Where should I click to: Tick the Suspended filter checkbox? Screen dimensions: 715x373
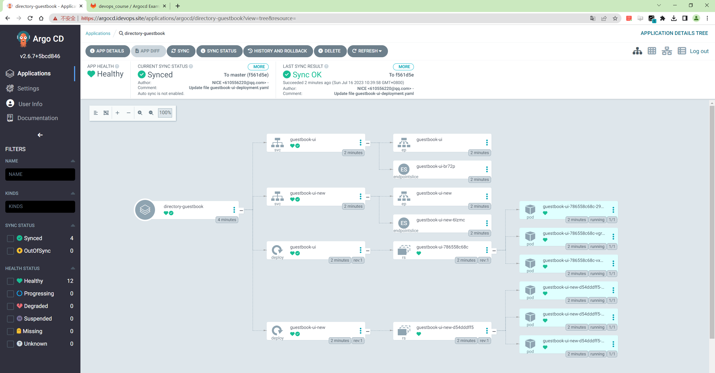coord(10,319)
